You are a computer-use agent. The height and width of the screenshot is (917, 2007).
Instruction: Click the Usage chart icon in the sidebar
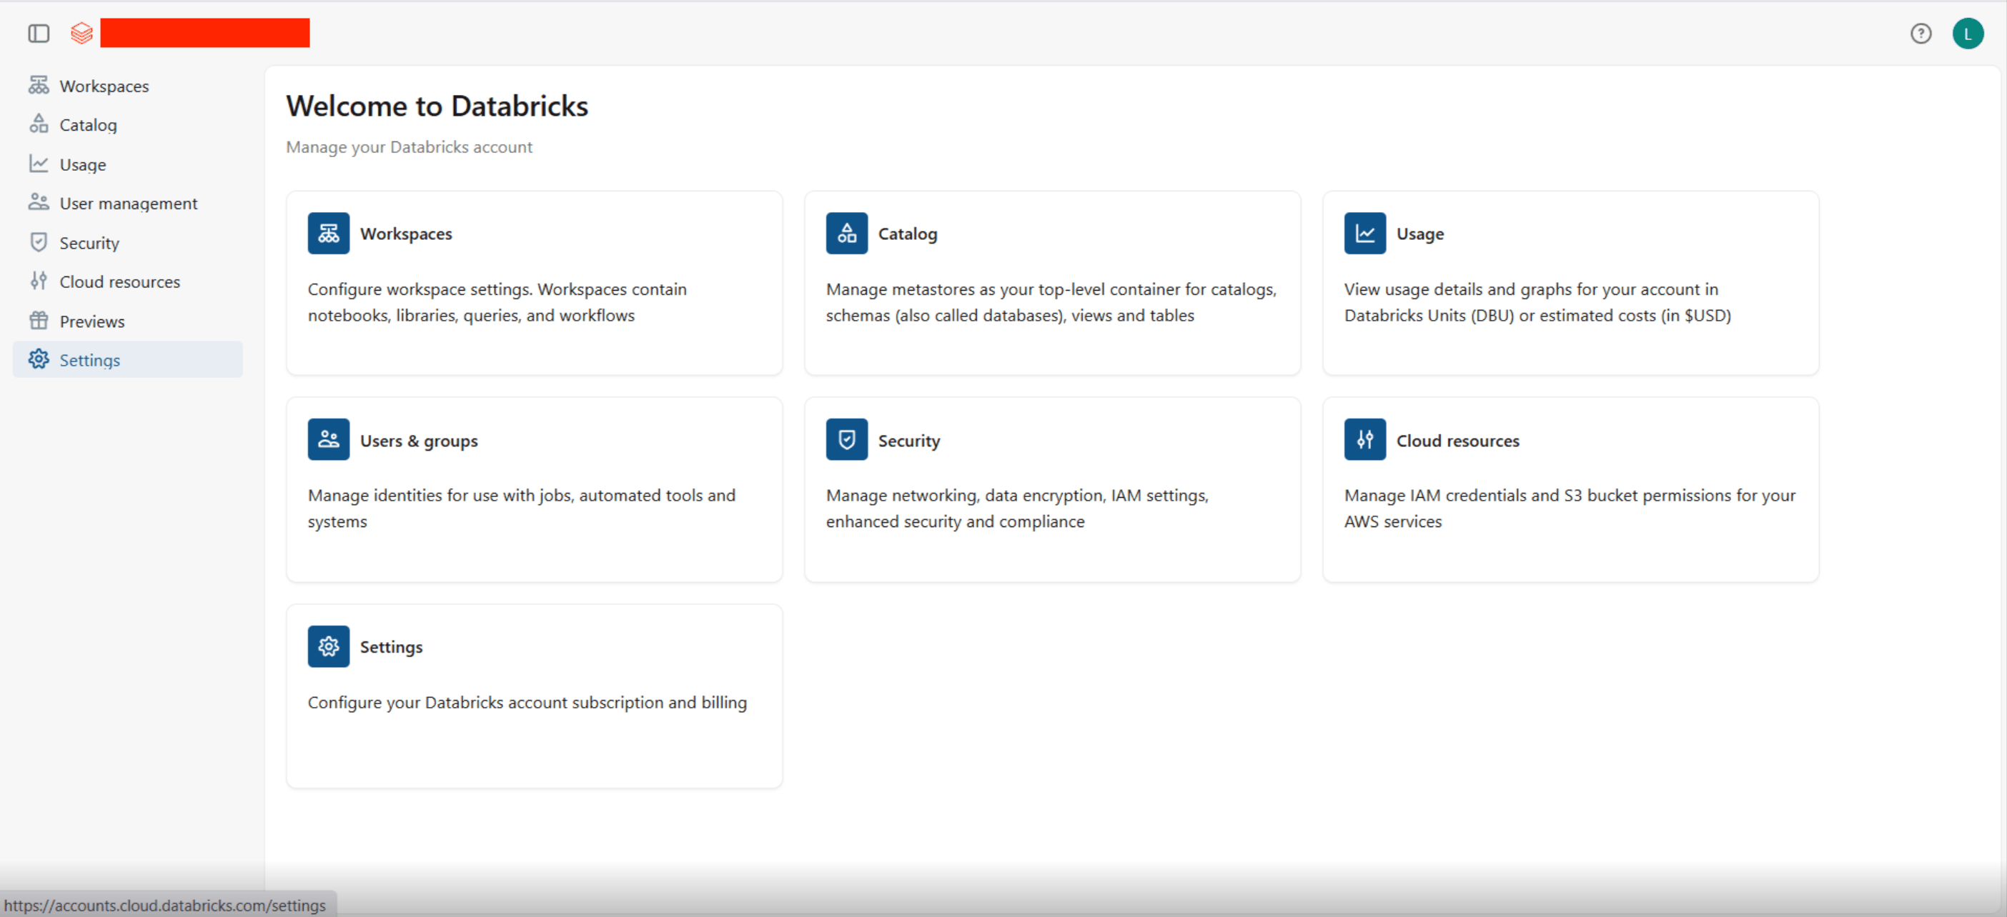[38, 164]
